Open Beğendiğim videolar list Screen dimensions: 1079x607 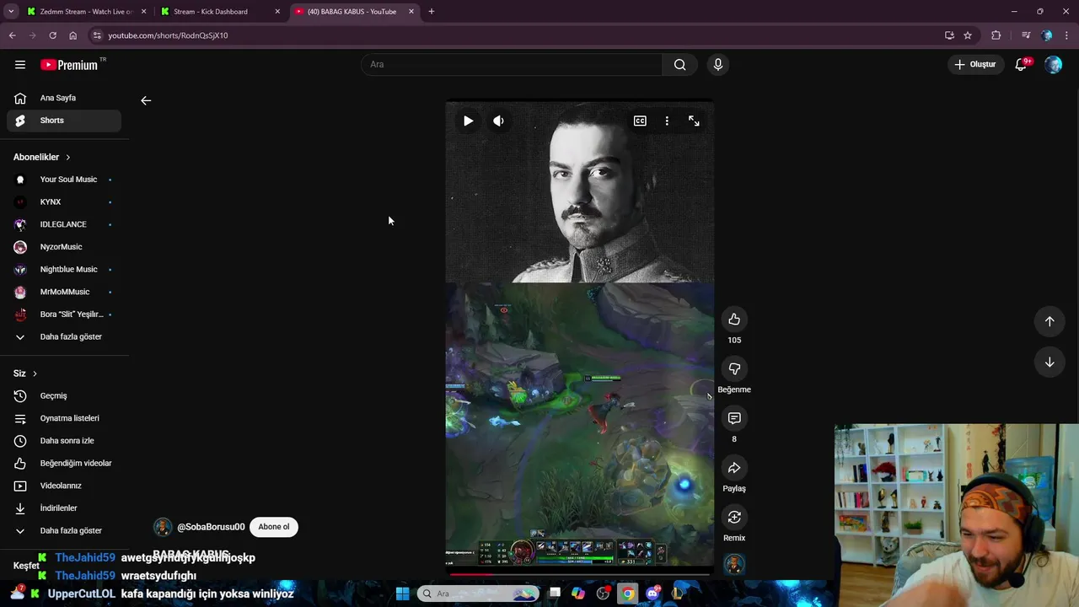pyautogui.click(x=64, y=464)
